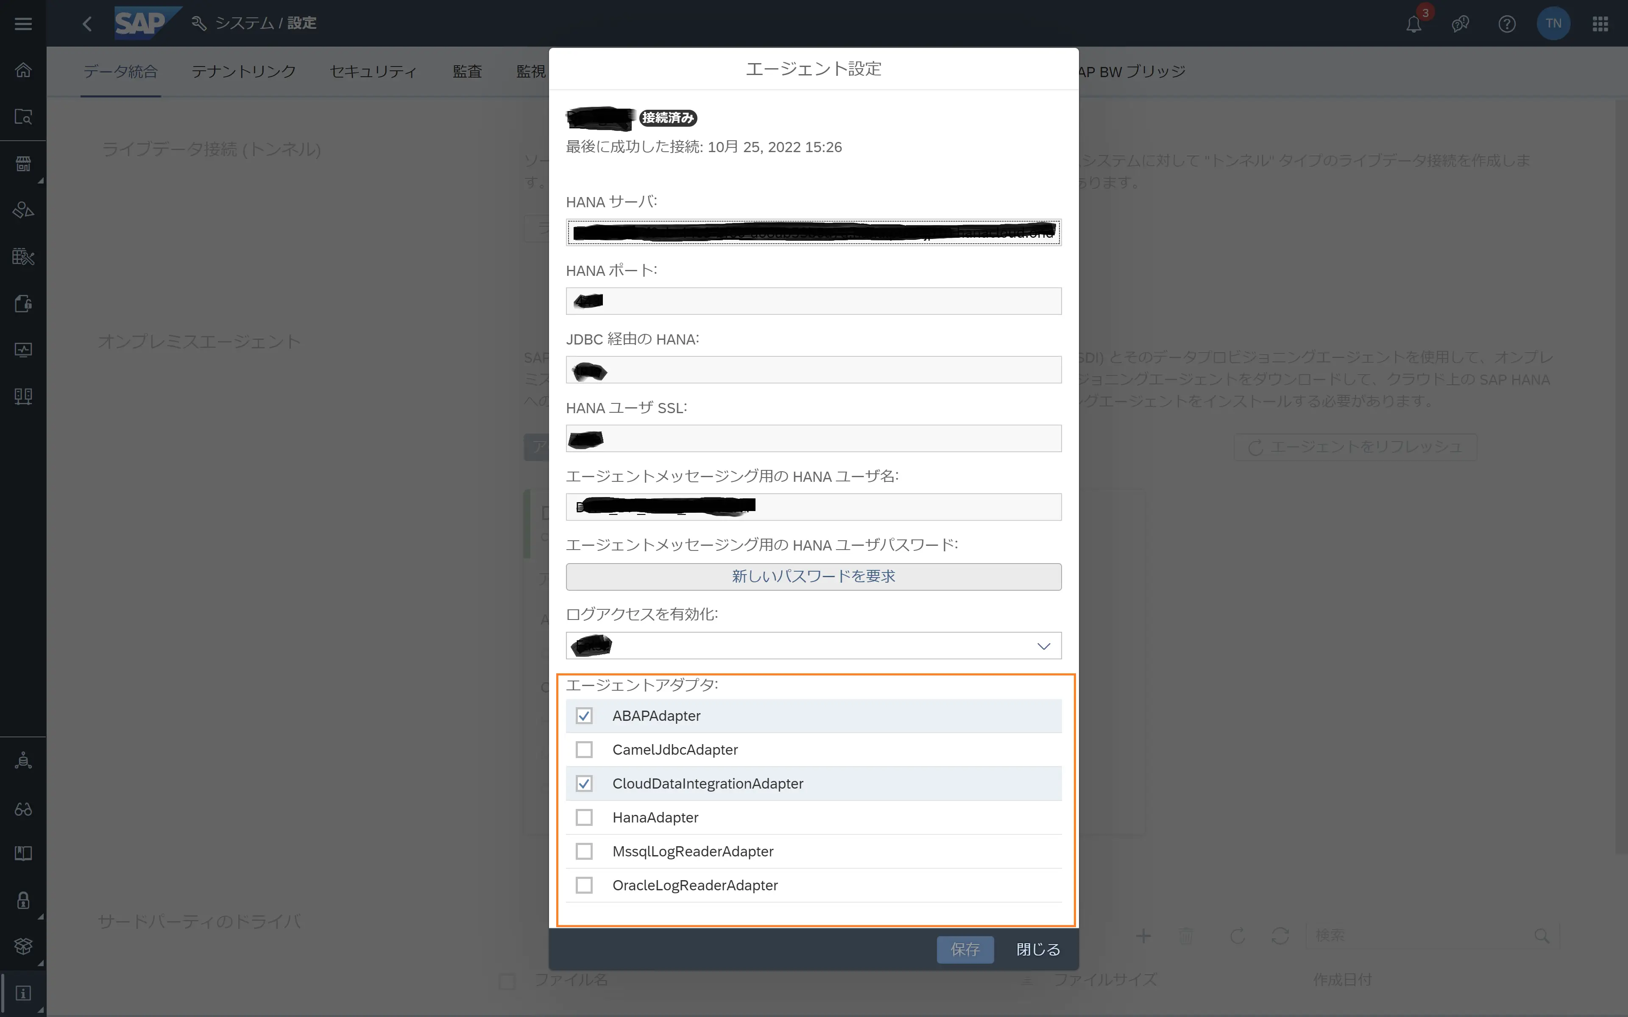The image size is (1628, 1017).
Task: Click the ファイルサイズ column header
Action: point(1104,980)
